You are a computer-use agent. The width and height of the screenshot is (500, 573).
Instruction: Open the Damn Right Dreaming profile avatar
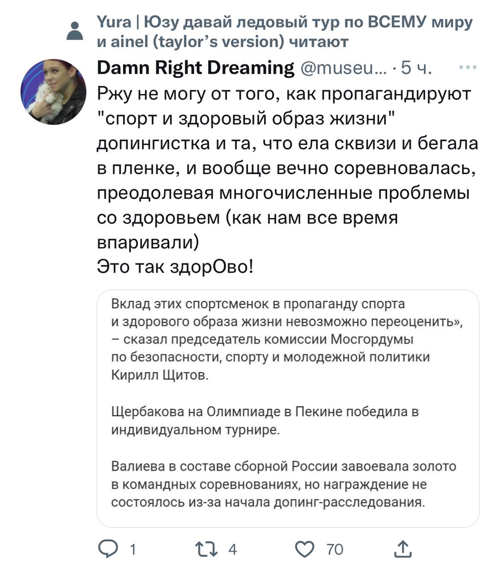53,92
